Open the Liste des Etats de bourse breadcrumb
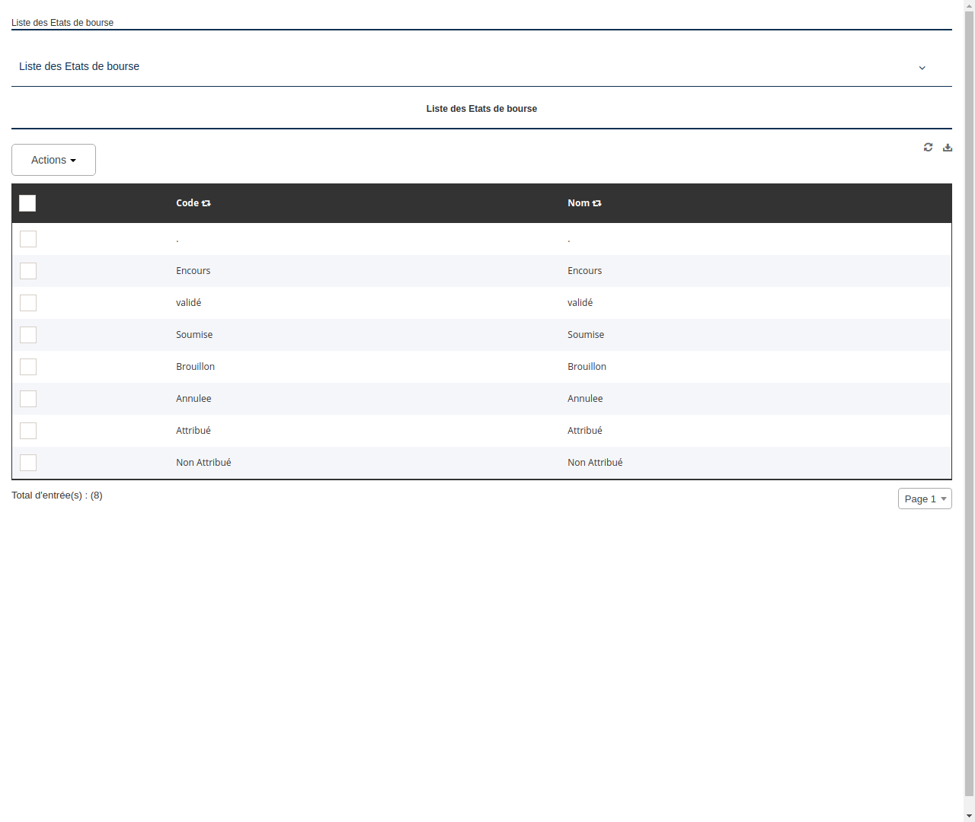The width and height of the screenshot is (975, 822). [62, 23]
